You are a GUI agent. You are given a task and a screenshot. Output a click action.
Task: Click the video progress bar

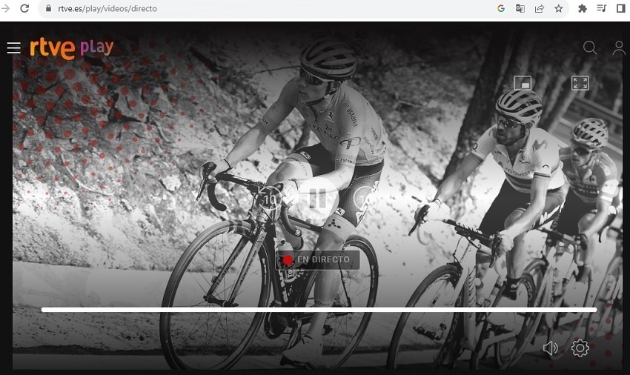tap(319, 310)
